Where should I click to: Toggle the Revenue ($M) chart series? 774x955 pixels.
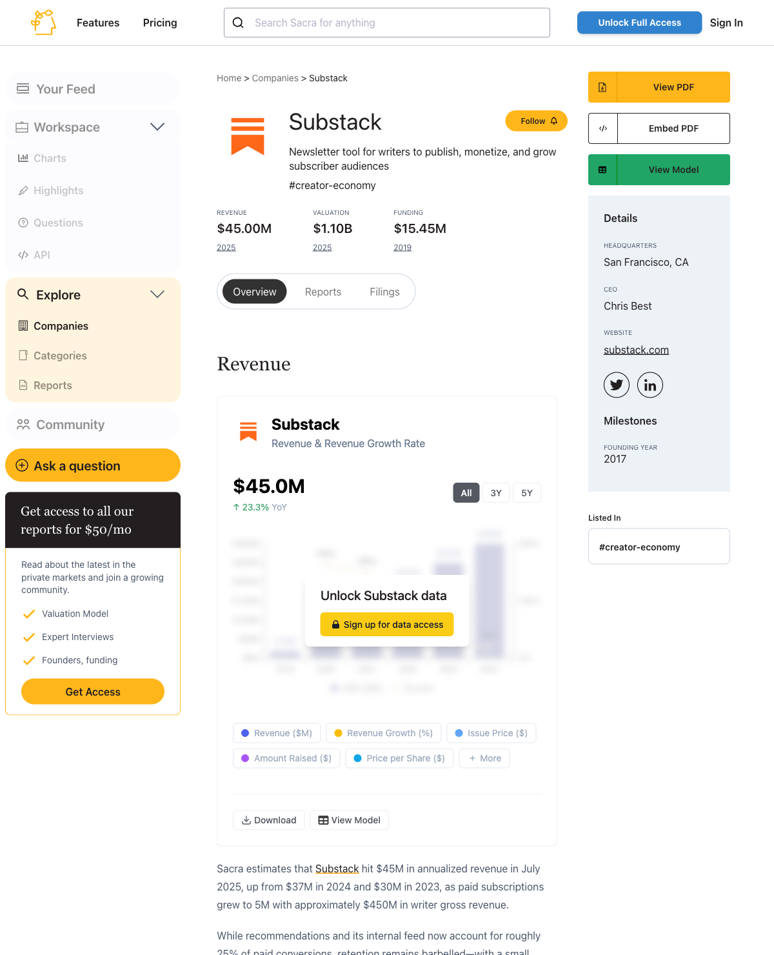276,733
